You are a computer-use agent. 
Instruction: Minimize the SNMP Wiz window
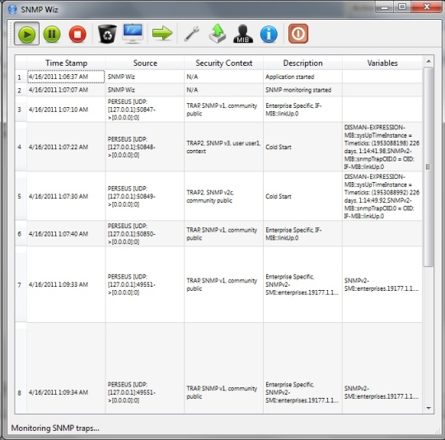(385, 7)
